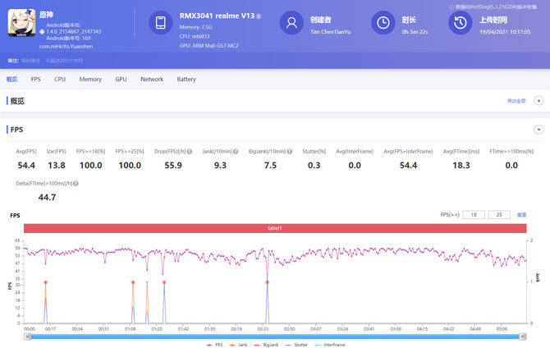Click the creator name Tim ChenTianYu
The height and width of the screenshot is (348, 550).
(x=331, y=32)
